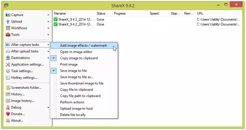
Task: Click the Capture camera icon
Action: tap(8, 15)
